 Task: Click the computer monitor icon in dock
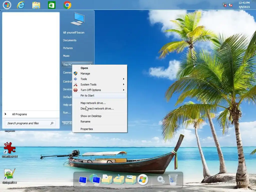pos(83,181)
